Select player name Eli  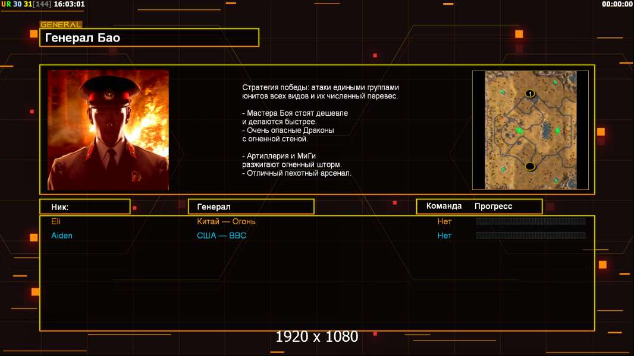click(56, 221)
